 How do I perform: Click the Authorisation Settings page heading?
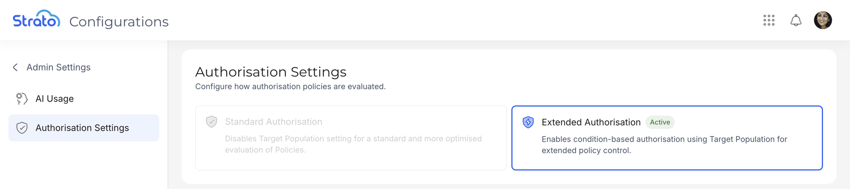pyautogui.click(x=271, y=72)
